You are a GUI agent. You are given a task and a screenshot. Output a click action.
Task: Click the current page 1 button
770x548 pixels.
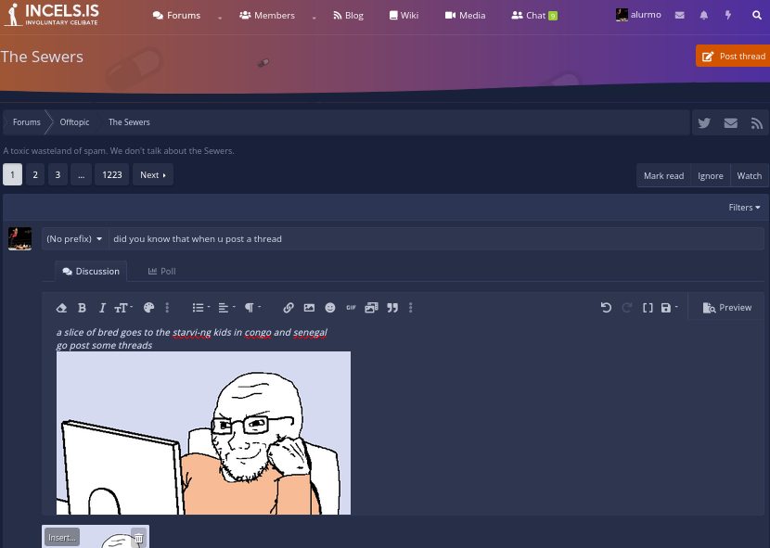tap(12, 175)
